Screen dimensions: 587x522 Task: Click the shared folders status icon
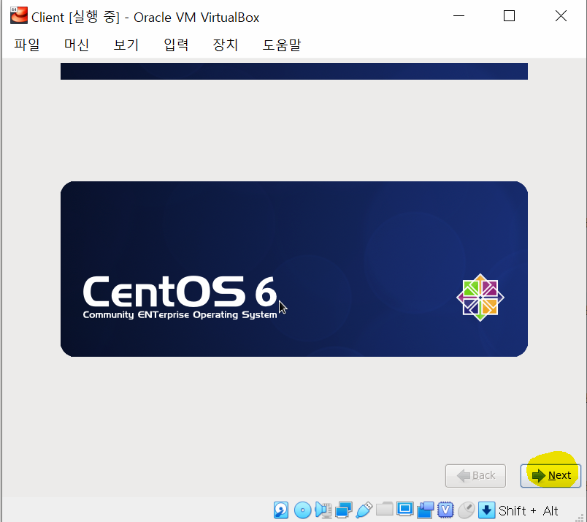click(385, 510)
